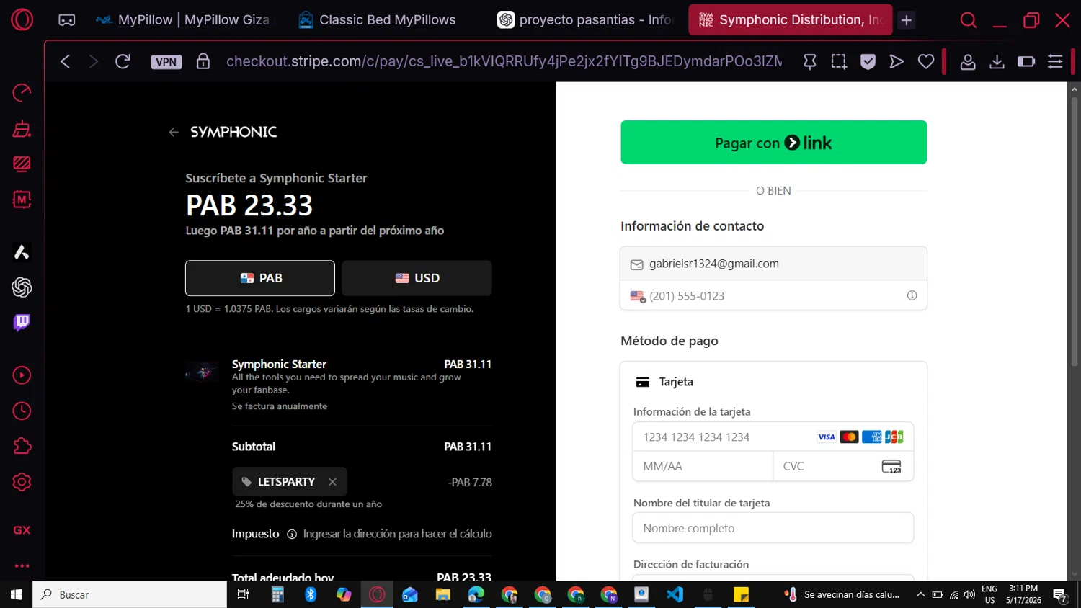Open GX Cleaner in the sidebar
1081x608 pixels.
click(x=22, y=129)
